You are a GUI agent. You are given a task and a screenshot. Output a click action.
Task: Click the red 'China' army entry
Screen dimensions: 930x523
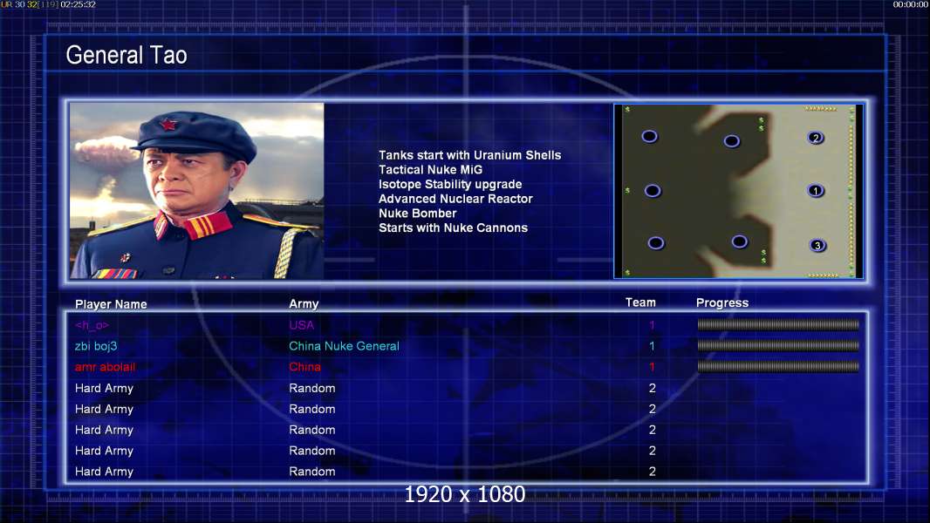[x=304, y=367]
